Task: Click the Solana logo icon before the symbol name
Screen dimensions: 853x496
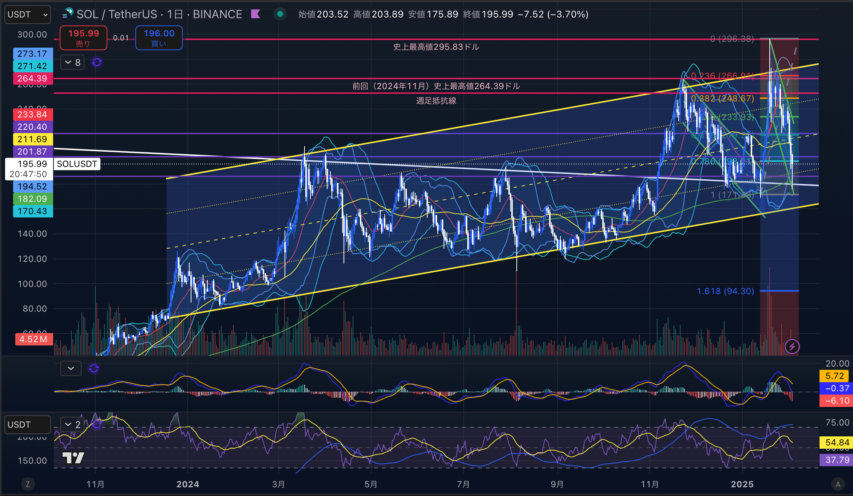Action: pos(68,14)
